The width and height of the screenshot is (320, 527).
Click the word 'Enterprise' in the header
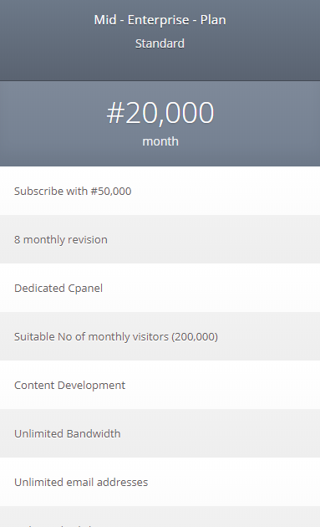click(x=158, y=21)
